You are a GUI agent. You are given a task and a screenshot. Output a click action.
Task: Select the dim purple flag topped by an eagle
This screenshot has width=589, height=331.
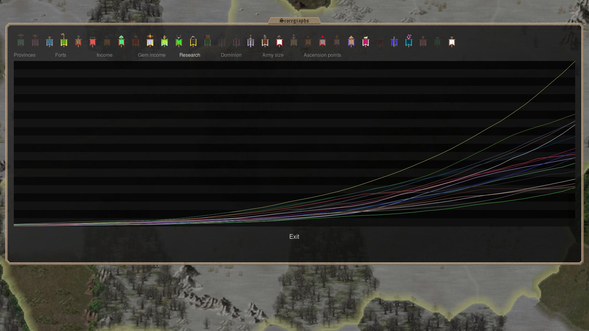coord(35,41)
